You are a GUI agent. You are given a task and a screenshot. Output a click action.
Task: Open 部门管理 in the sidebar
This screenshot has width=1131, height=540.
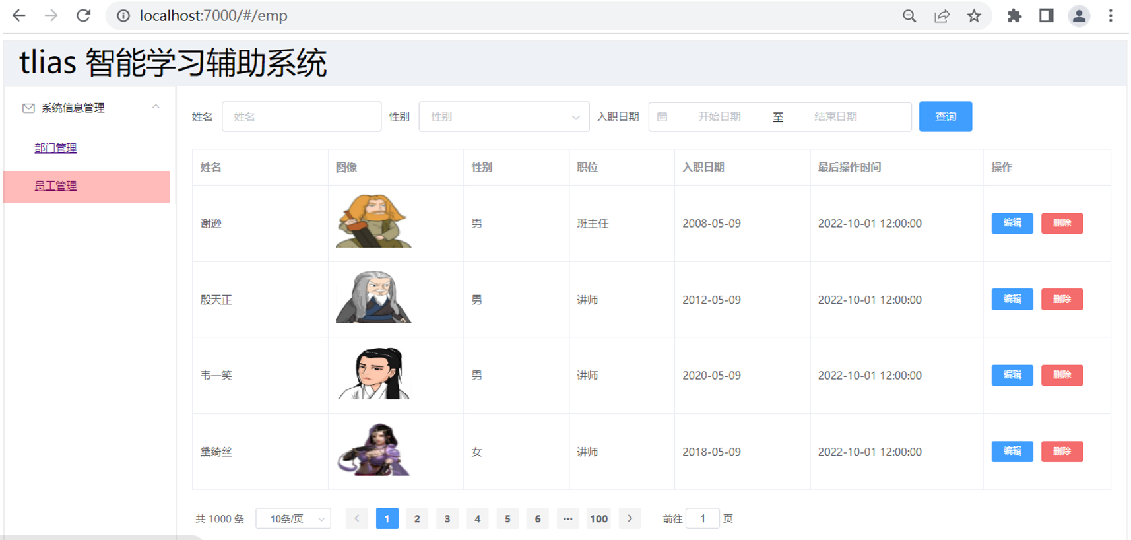tap(55, 149)
